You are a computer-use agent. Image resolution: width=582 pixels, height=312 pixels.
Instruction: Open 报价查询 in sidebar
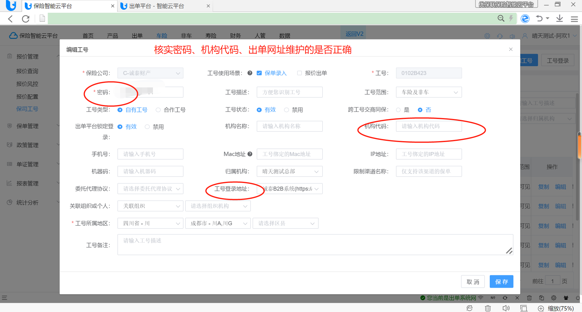point(27,71)
